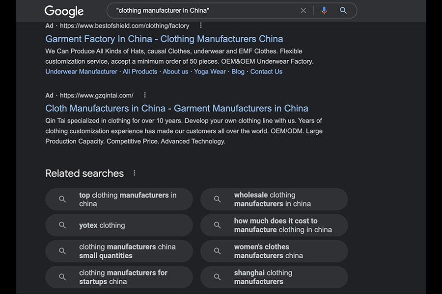
Task: Open Cloth Manufacturers in China ad title
Action: (x=177, y=108)
